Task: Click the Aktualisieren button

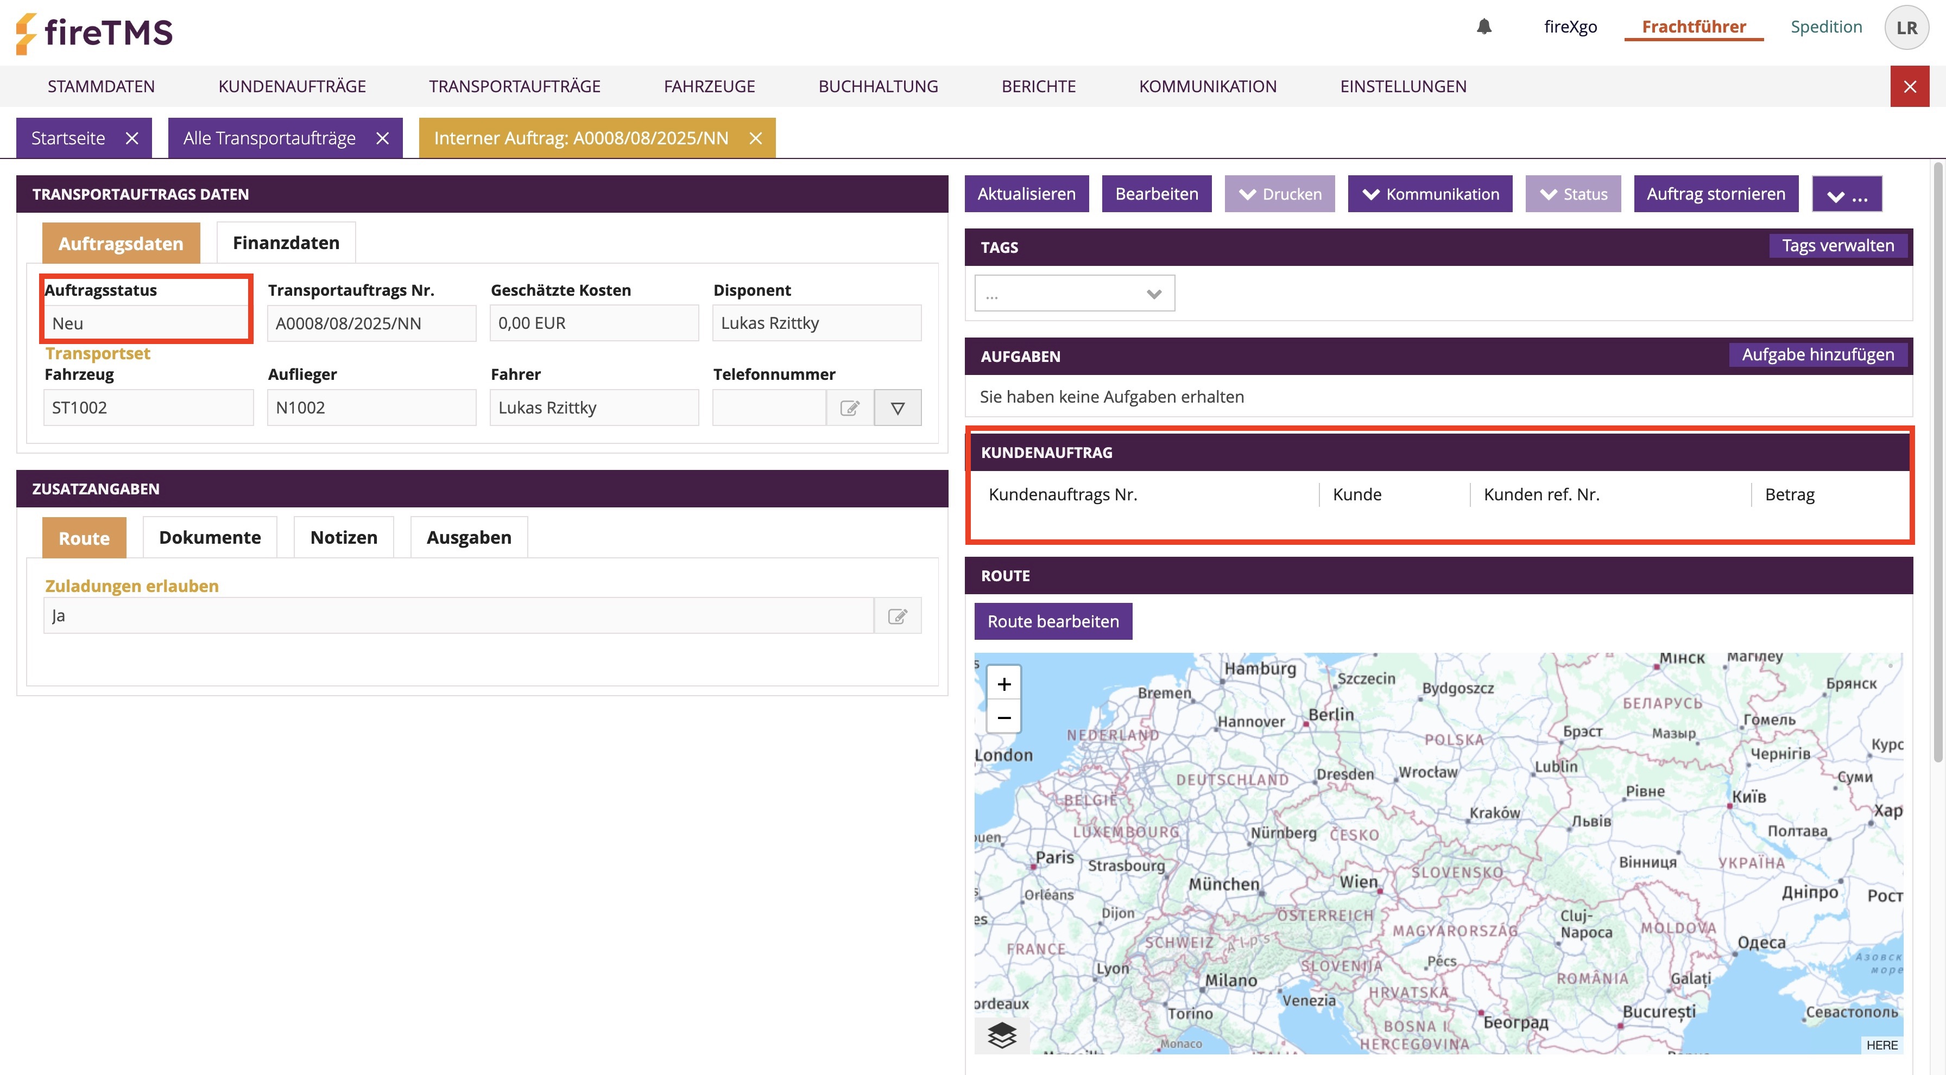Action: coord(1027,194)
